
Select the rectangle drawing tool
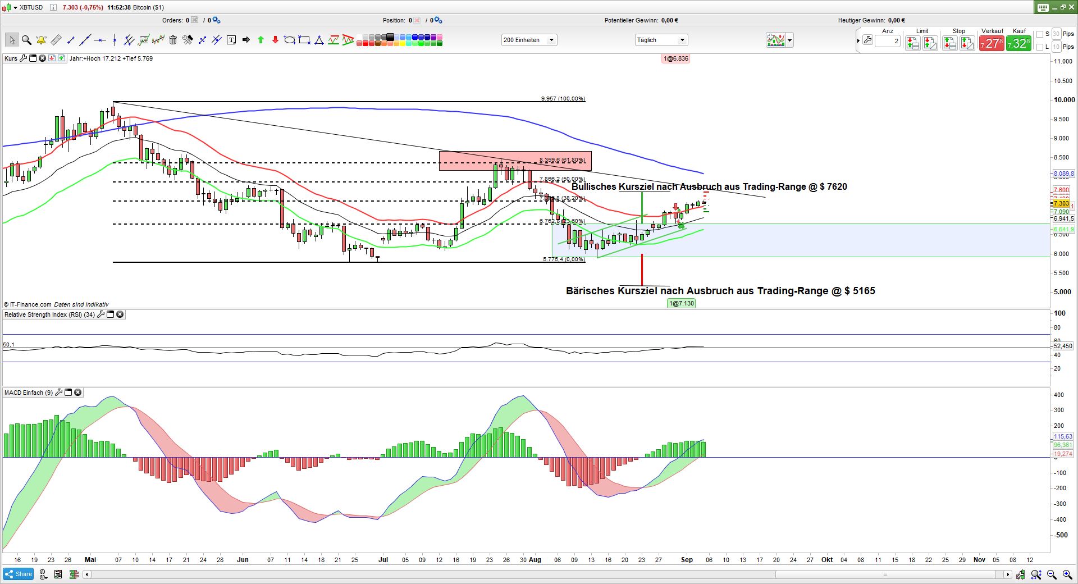coord(304,40)
